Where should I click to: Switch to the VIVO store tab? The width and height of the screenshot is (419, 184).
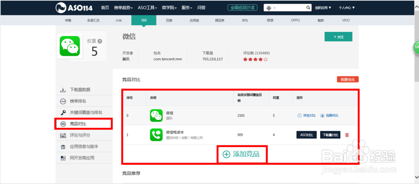pyautogui.click(x=346, y=20)
